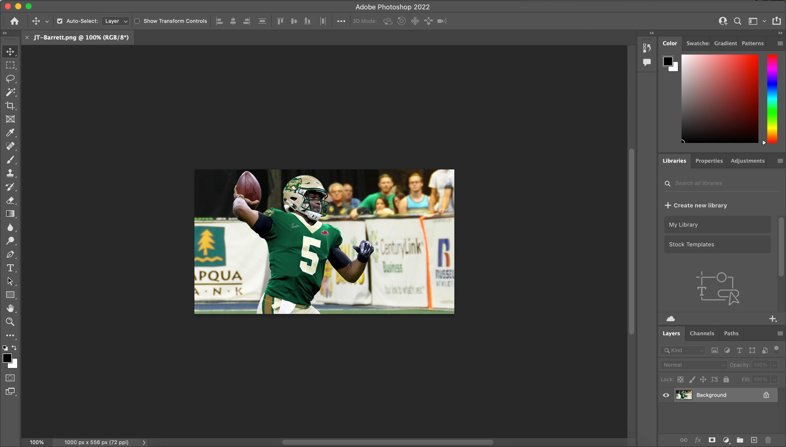
Task: Select the Eyedropper tool
Action: (10, 133)
